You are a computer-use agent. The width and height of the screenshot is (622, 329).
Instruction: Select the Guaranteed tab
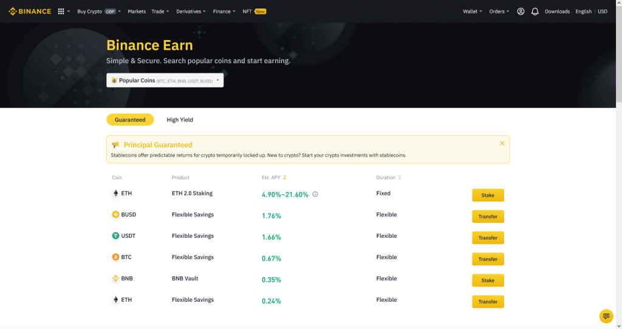(130, 120)
